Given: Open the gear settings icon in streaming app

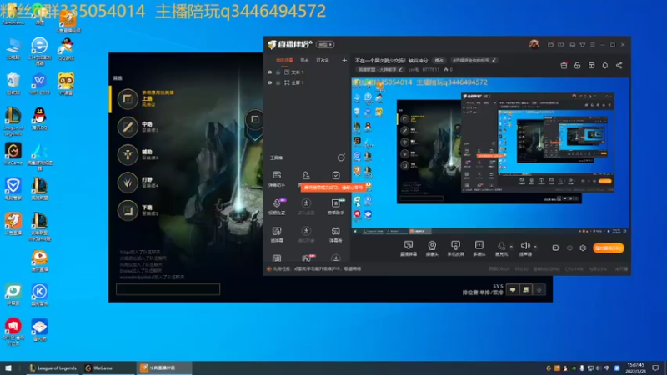Looking at the screenshot, I should pos(583,247).
